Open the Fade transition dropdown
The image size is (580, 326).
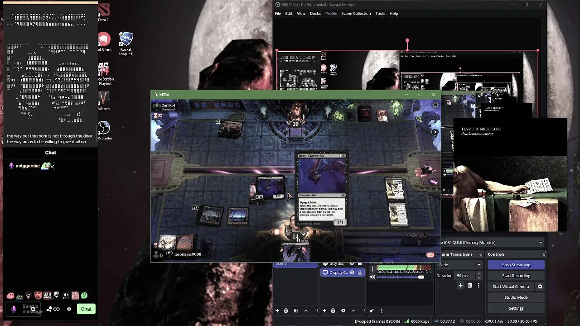460,265
